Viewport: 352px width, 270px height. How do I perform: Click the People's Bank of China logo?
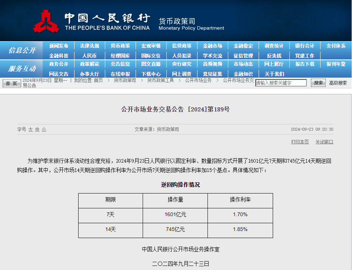tap(46, 21)
